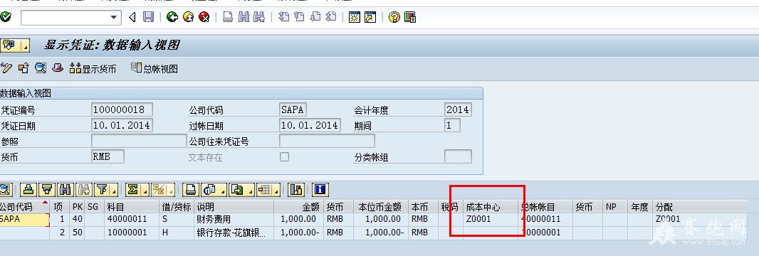
Task: Click the Save diskette icon
Action: pos(149,17)
